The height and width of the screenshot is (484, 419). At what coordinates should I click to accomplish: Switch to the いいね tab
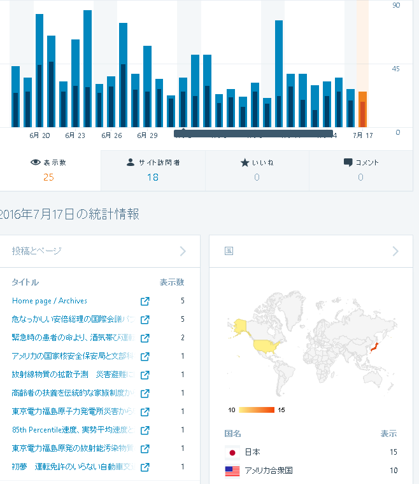pos(257,170)
